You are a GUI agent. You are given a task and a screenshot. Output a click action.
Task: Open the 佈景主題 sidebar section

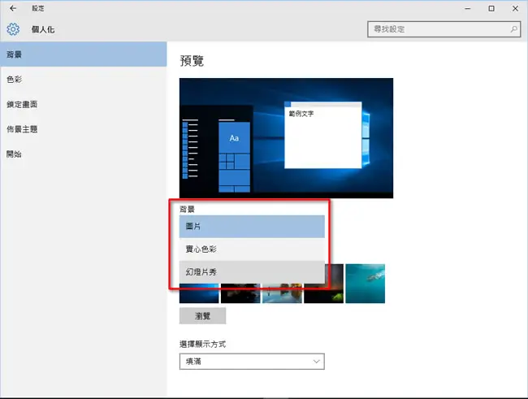click(x=83, y=129)
